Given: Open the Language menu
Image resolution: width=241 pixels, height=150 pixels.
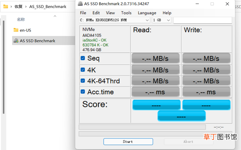Looking at the screenshot, I should tap(147, 13).
